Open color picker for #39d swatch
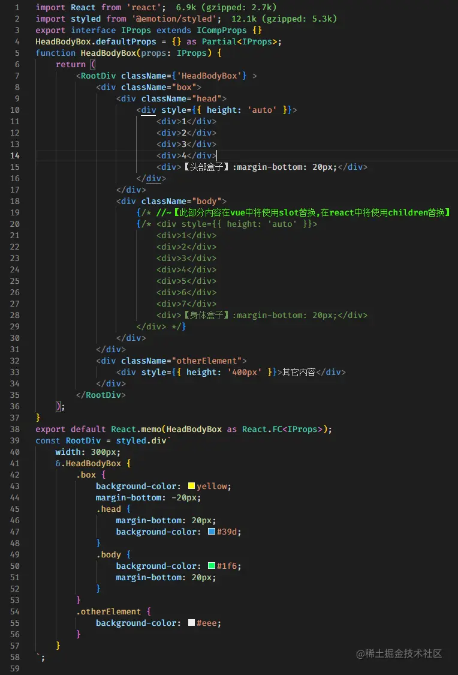The width and height of the screenshot is (458, 675). click(212, 532)
